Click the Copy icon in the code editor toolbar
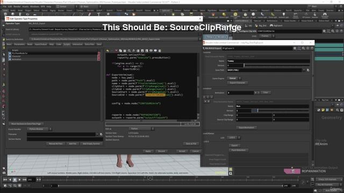This screenshot has height=193, width=344. [120, 51]
